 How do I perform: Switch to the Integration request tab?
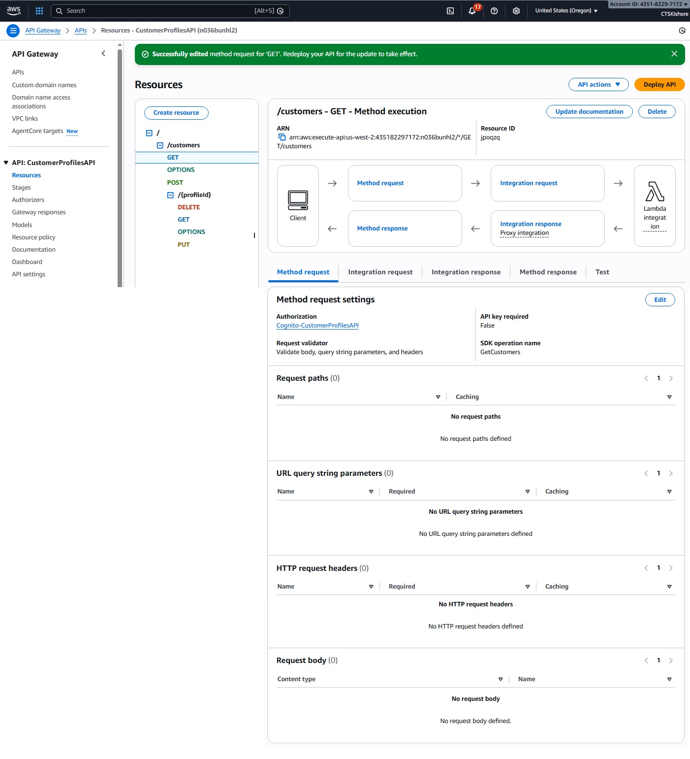click(x=380, y=272)
